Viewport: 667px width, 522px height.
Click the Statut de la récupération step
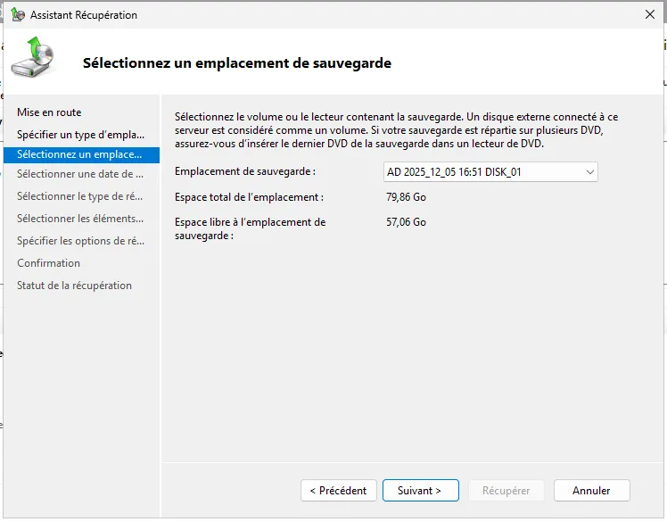click(x=74, y=286)
